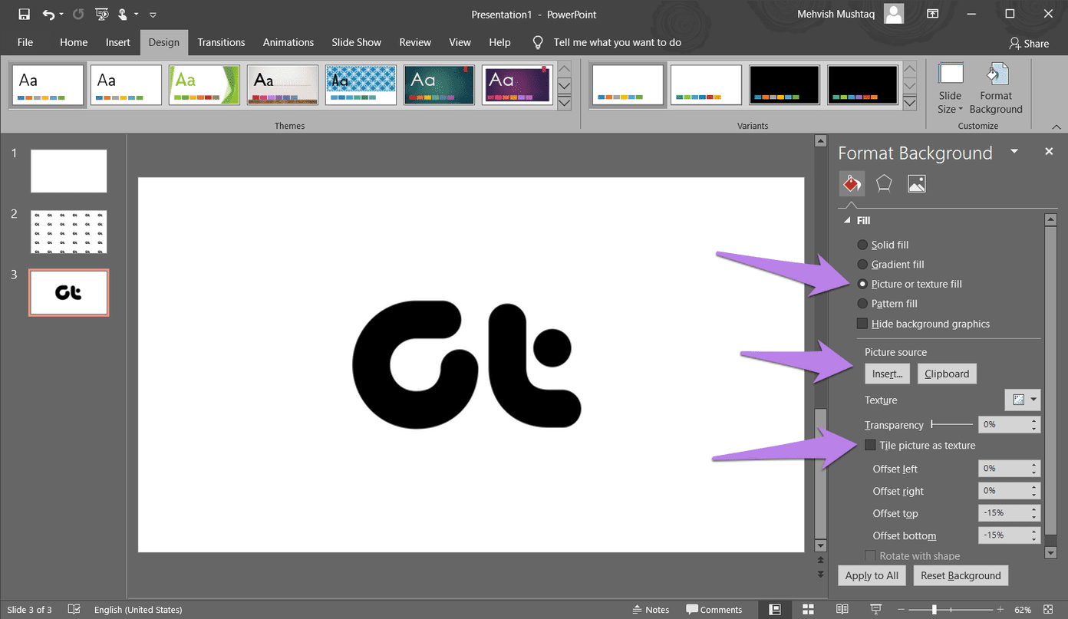Screen dimensions: 1068x619
Task: Expand the Variants gallery more arrow
Action: pyautogui.click(x=910, y=102)
